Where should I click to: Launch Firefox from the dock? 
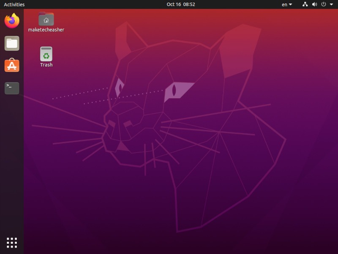coord(12,21)
